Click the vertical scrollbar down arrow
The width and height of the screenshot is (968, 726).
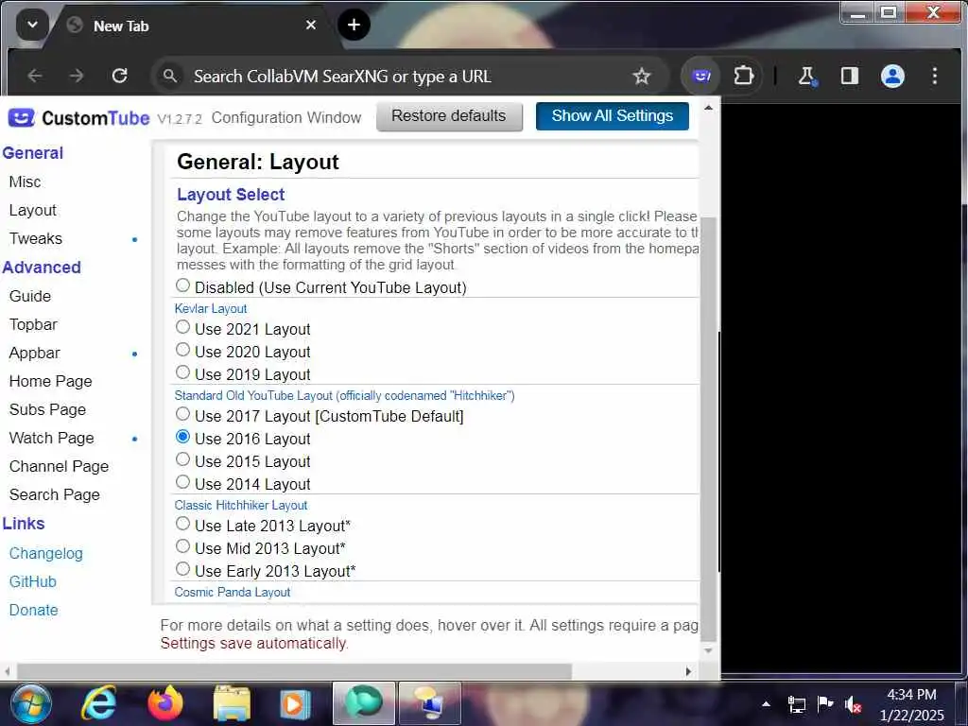[709, 650]
